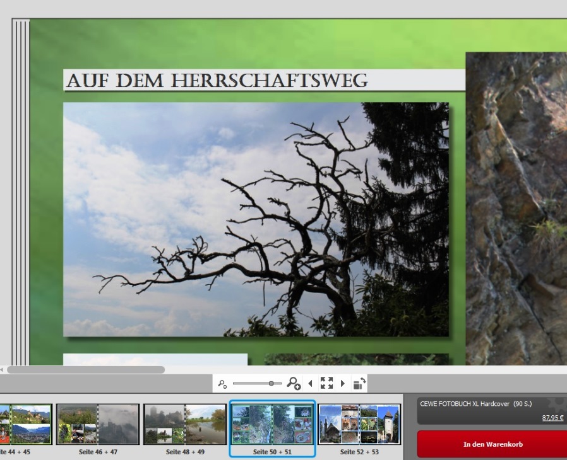567x460 pixels.
Task: Click the 87,95 € price link
Action: 552,417
